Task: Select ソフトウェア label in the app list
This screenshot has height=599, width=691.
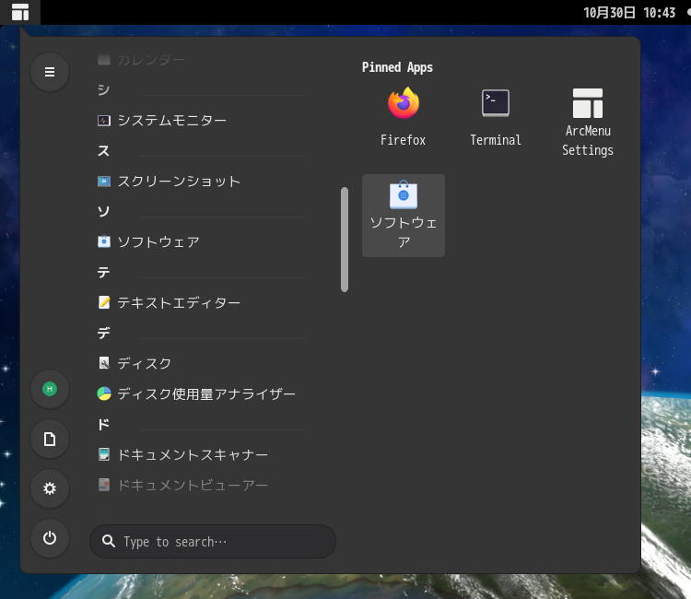Action: click(158, 242)
